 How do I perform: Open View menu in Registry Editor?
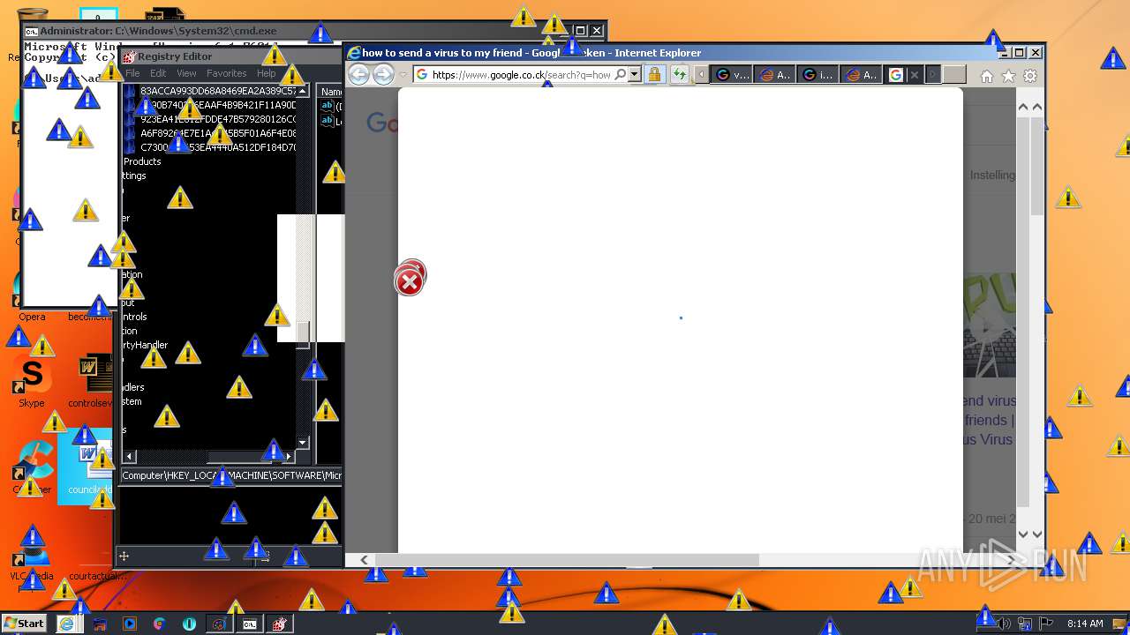tap(186, 73)
